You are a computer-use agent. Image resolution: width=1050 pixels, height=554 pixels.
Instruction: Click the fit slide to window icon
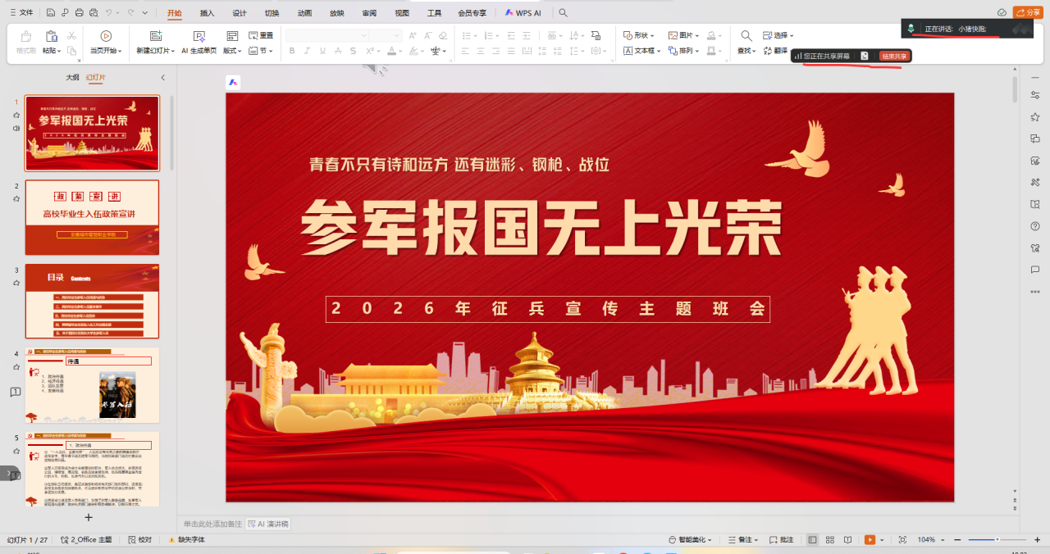click(x=902, y=540)
